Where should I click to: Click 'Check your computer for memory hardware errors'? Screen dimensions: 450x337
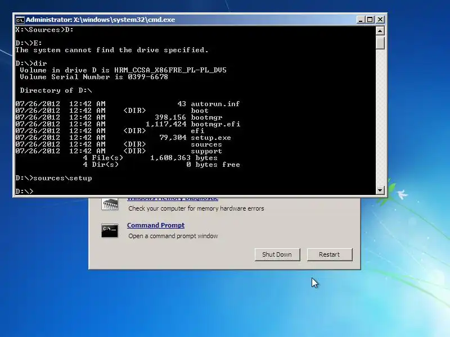(x=196, y=208)
